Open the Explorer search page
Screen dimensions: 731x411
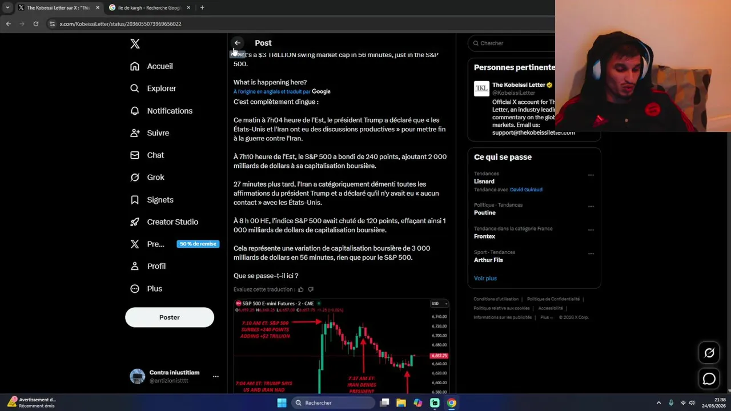(x=153, y=88)
